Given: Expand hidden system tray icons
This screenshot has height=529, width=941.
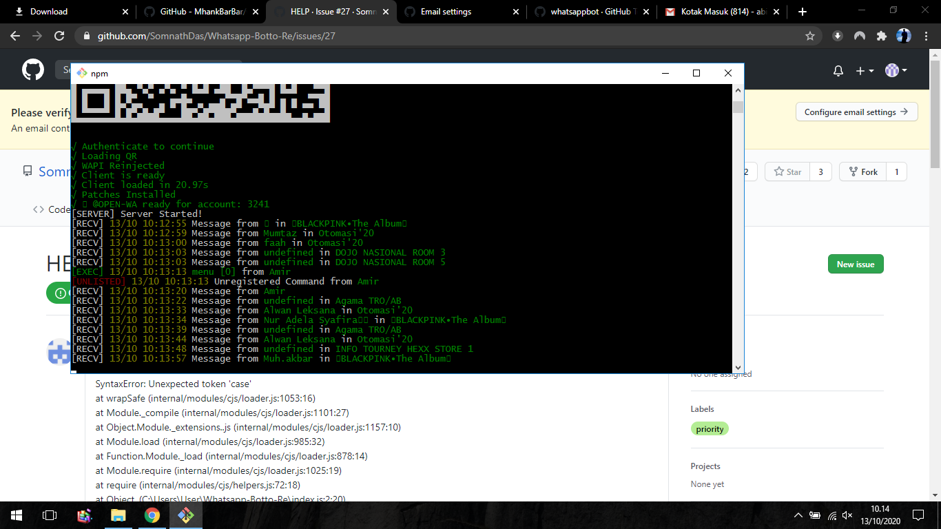Looking at the screenshot, I should pyautogui.click(x=797, y=515).
